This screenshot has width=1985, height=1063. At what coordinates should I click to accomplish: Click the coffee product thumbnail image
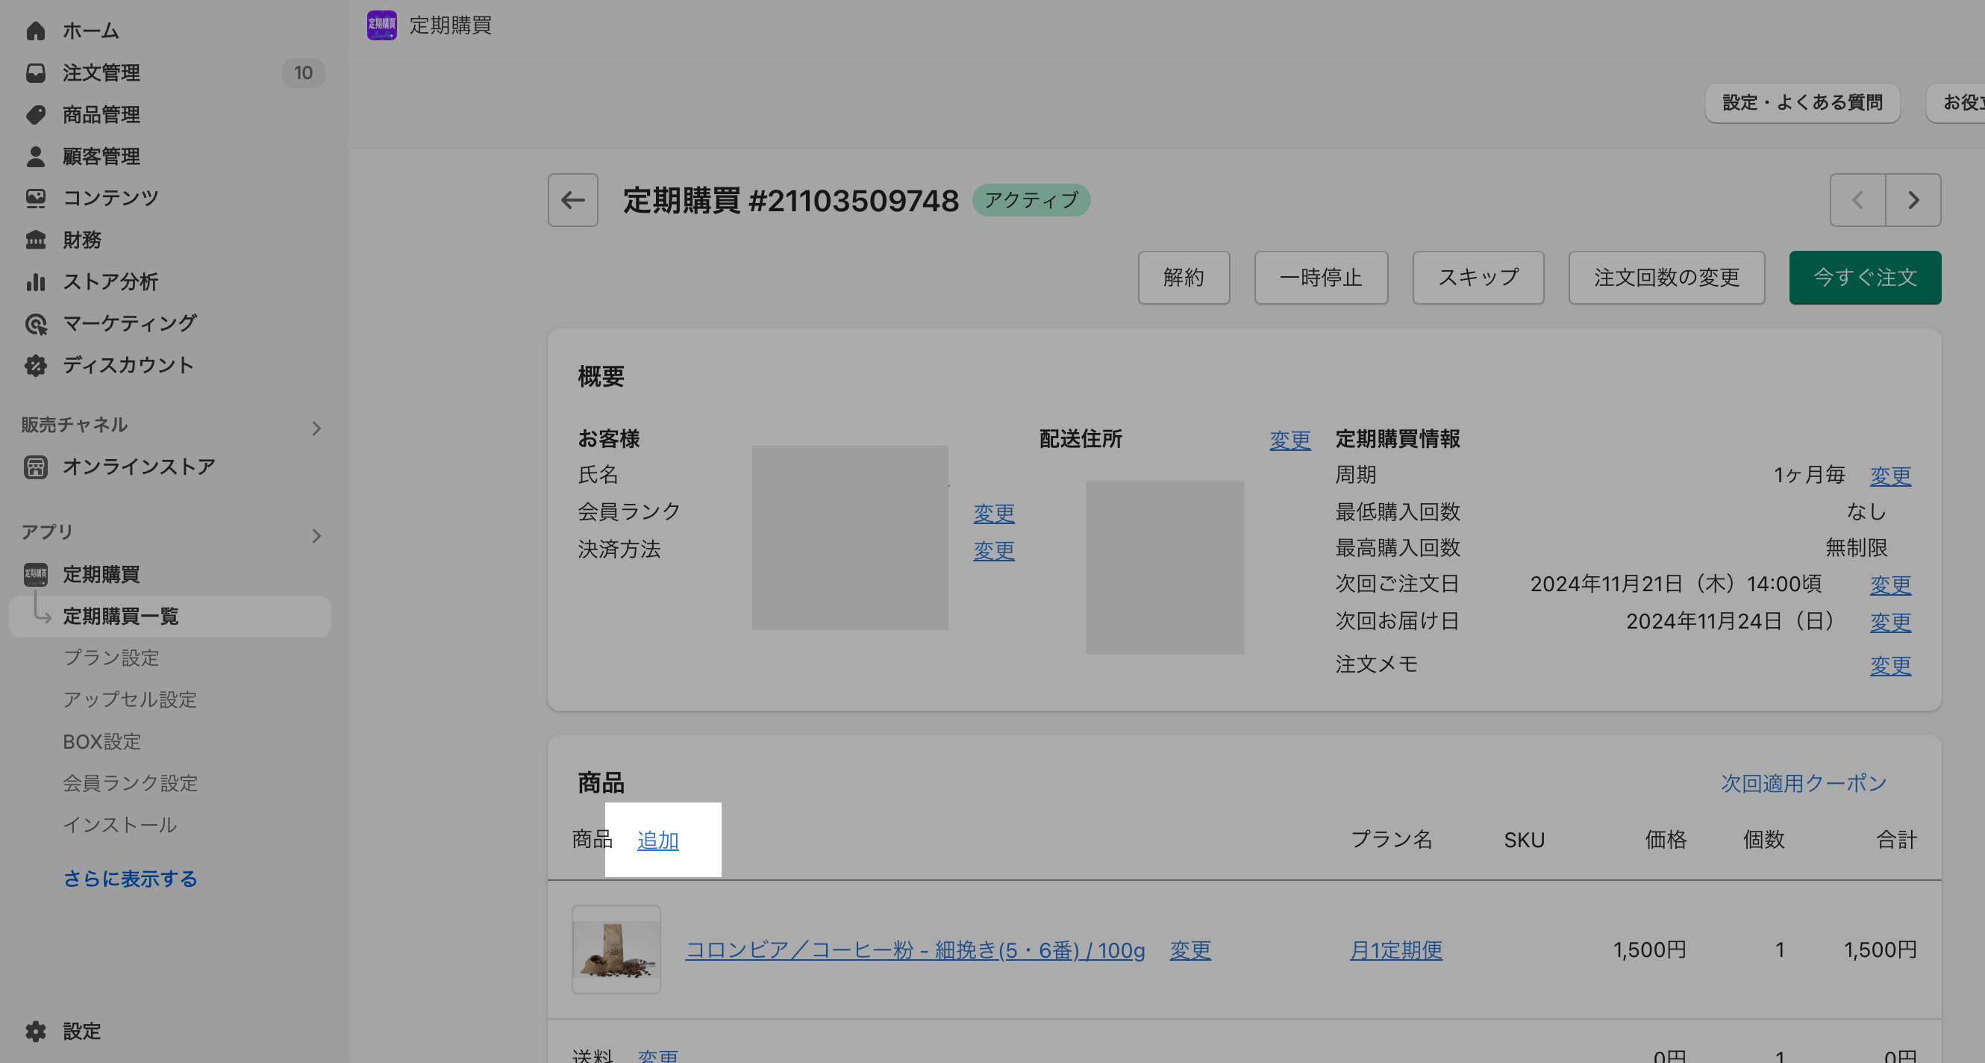pos(616,950)
